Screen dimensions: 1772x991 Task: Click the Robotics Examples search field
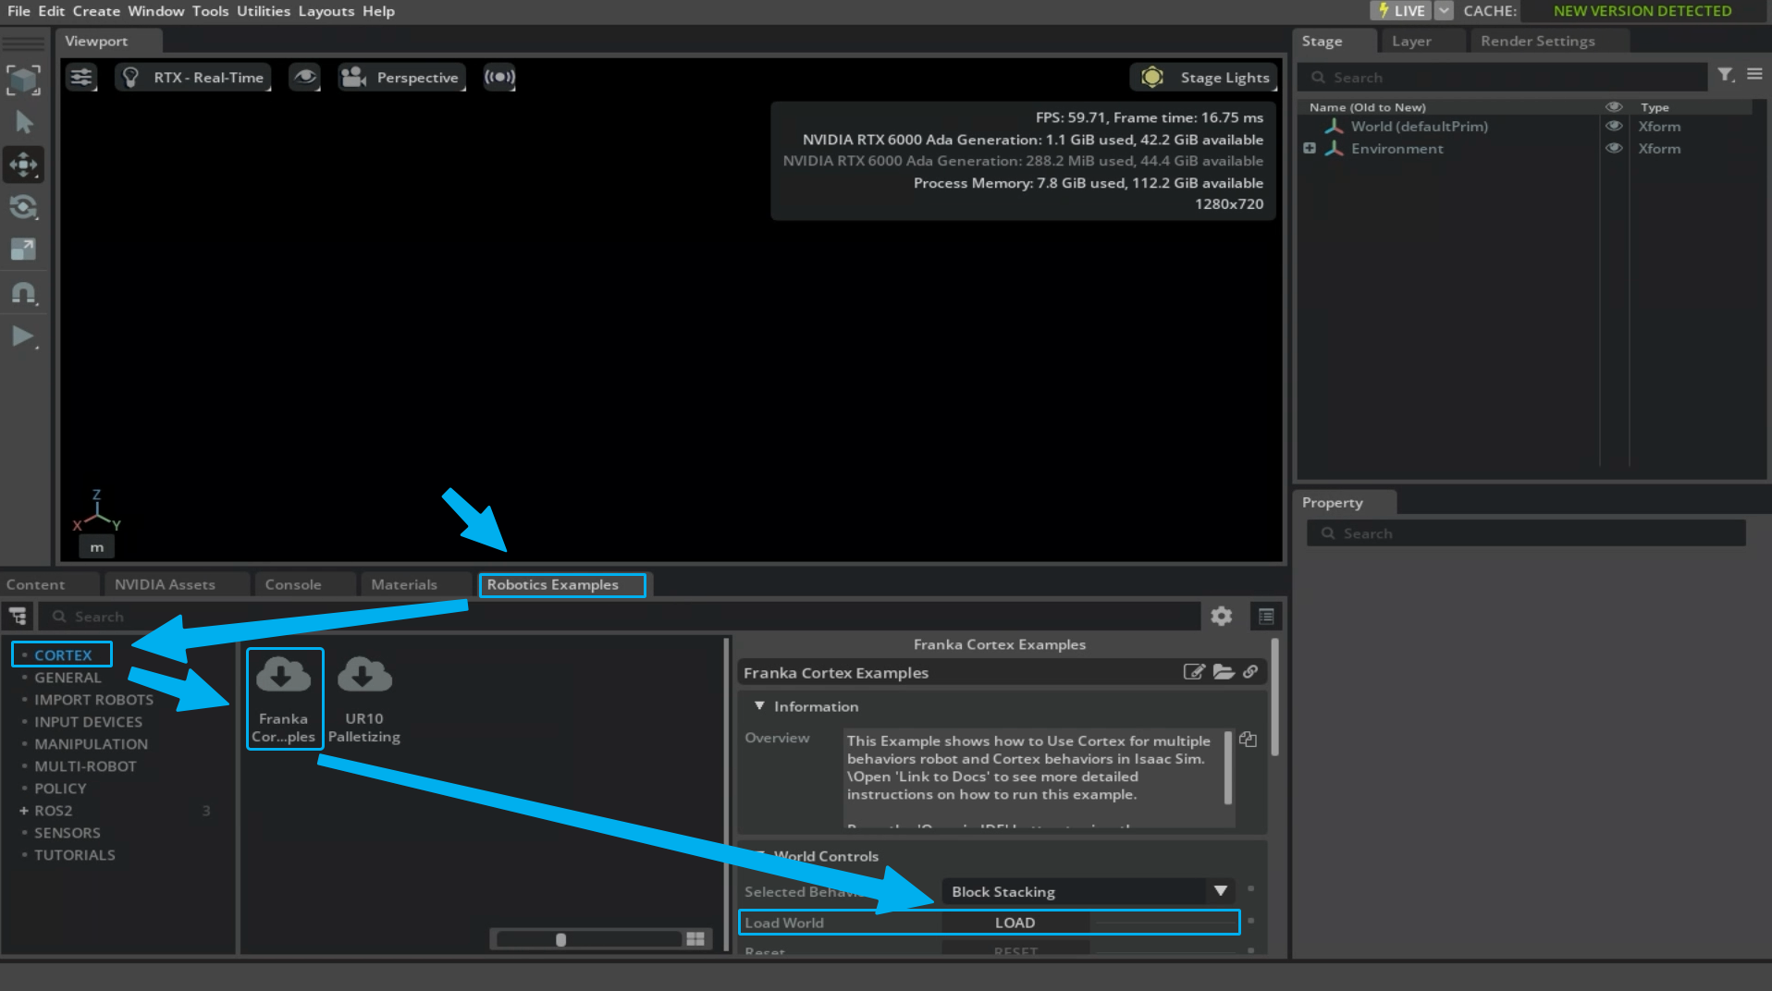[620, 617]
